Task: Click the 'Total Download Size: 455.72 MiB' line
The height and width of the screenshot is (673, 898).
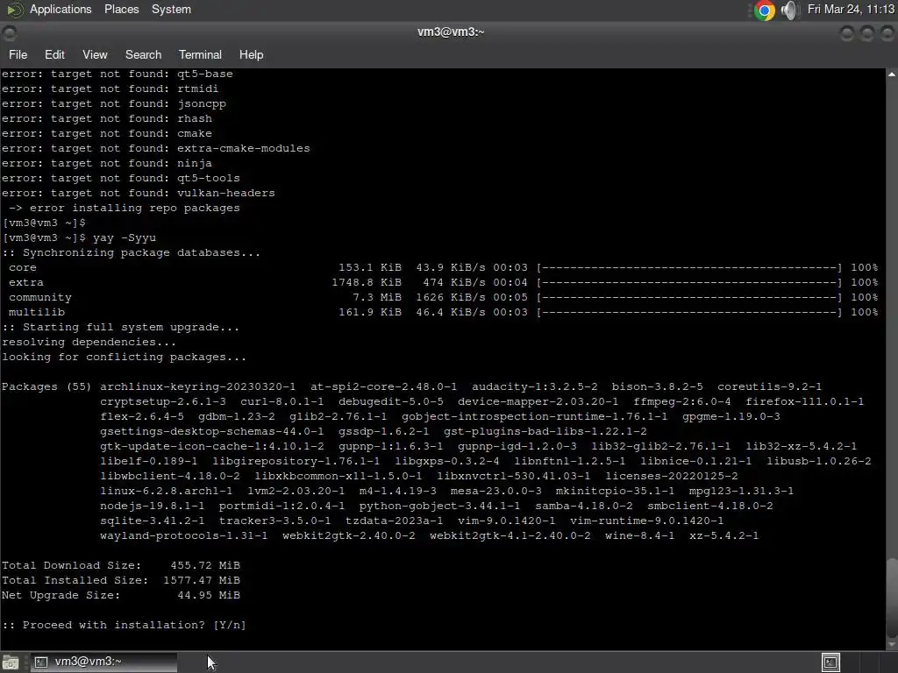Action: pyautogui.click(x=121, y=565)
